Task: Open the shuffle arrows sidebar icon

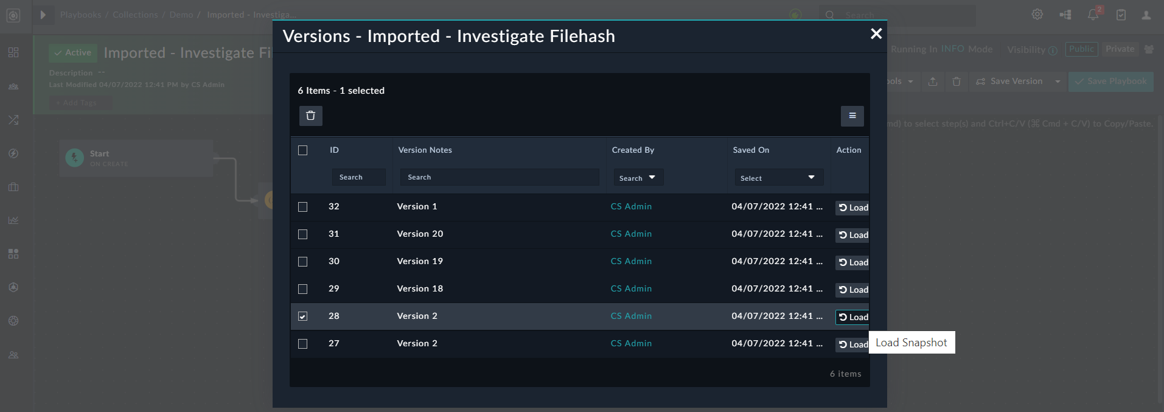Action: [x=13, y=120]
